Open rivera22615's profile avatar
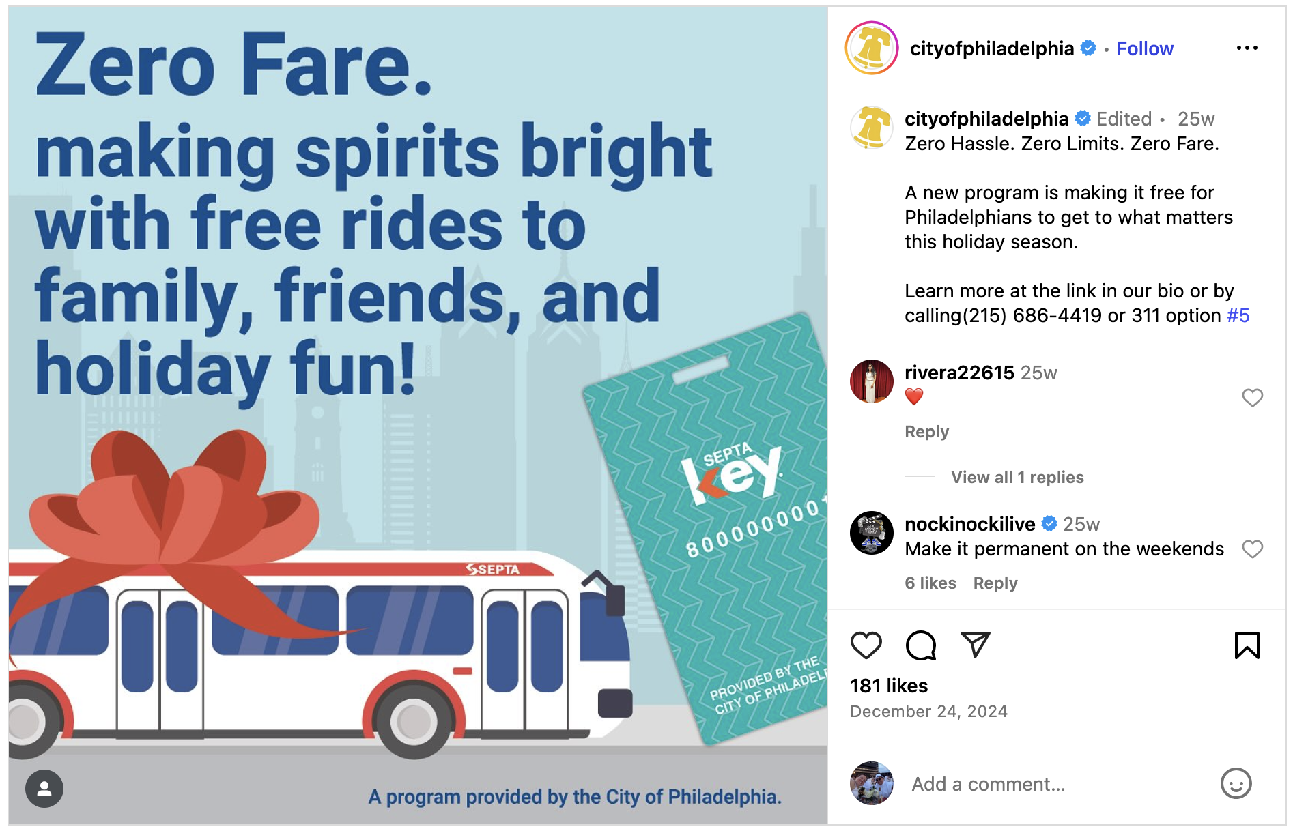The width and height of the screenshot is (1293, 831). pos(871,381)
